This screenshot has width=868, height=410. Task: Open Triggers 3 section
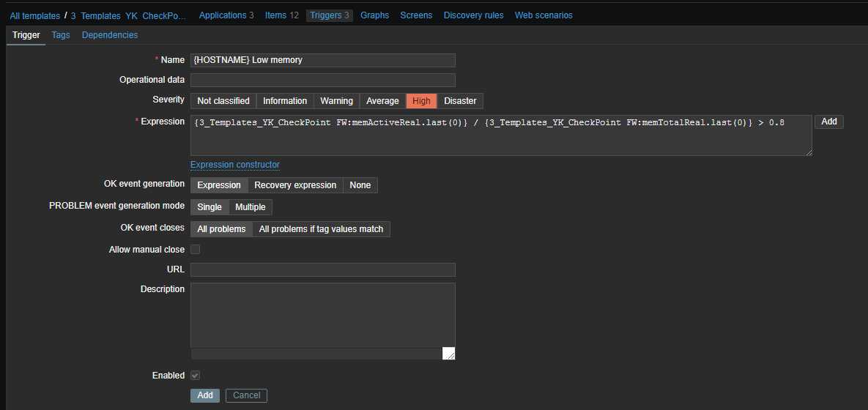(x=330, y=15)
